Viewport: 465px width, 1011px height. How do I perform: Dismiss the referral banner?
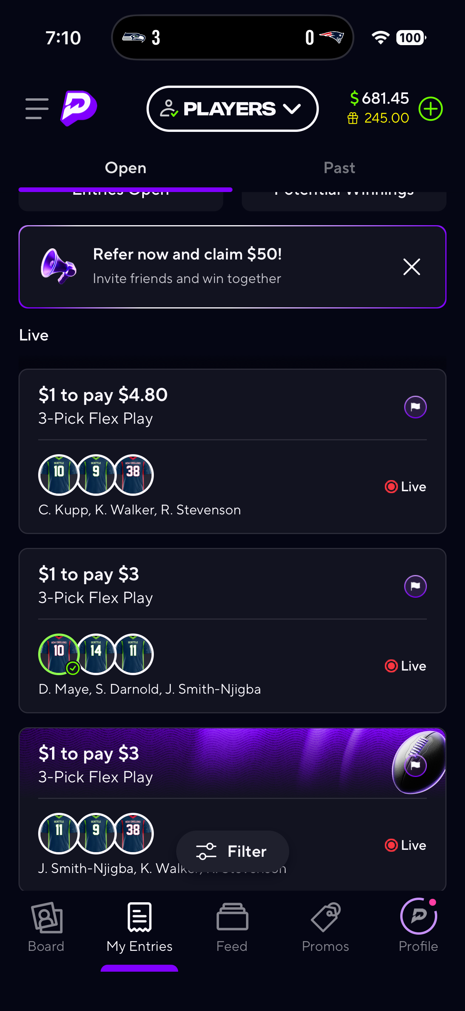point(411,267)
